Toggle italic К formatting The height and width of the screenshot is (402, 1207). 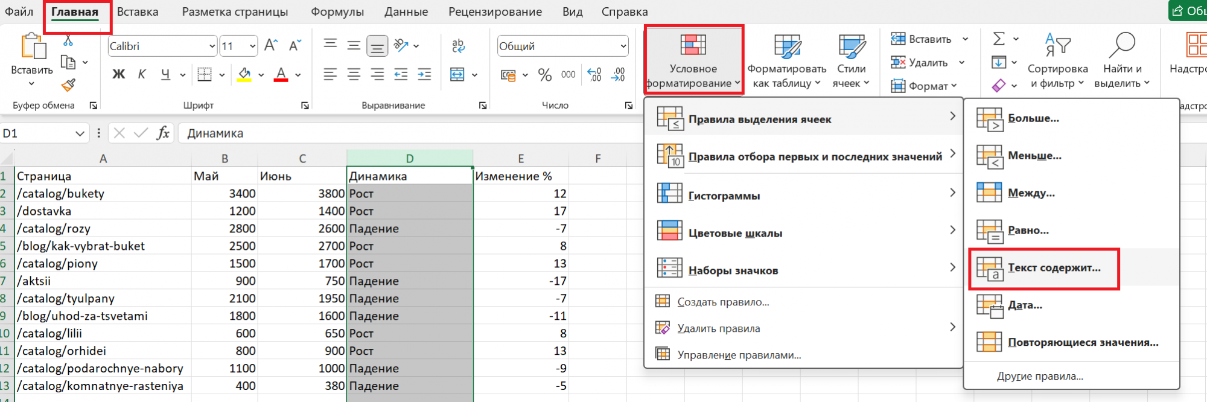point(142,75)
